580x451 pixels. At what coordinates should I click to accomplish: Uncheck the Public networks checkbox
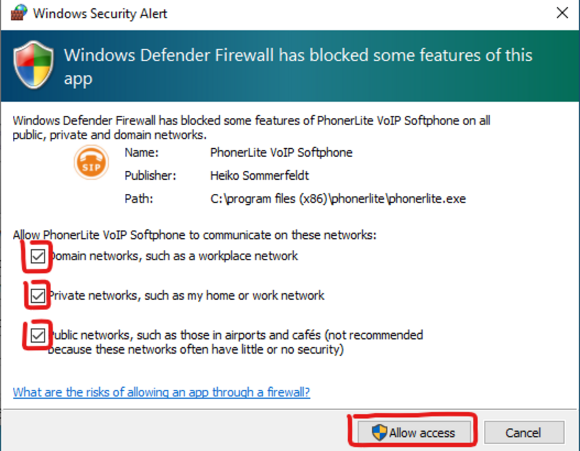[38, 335]
